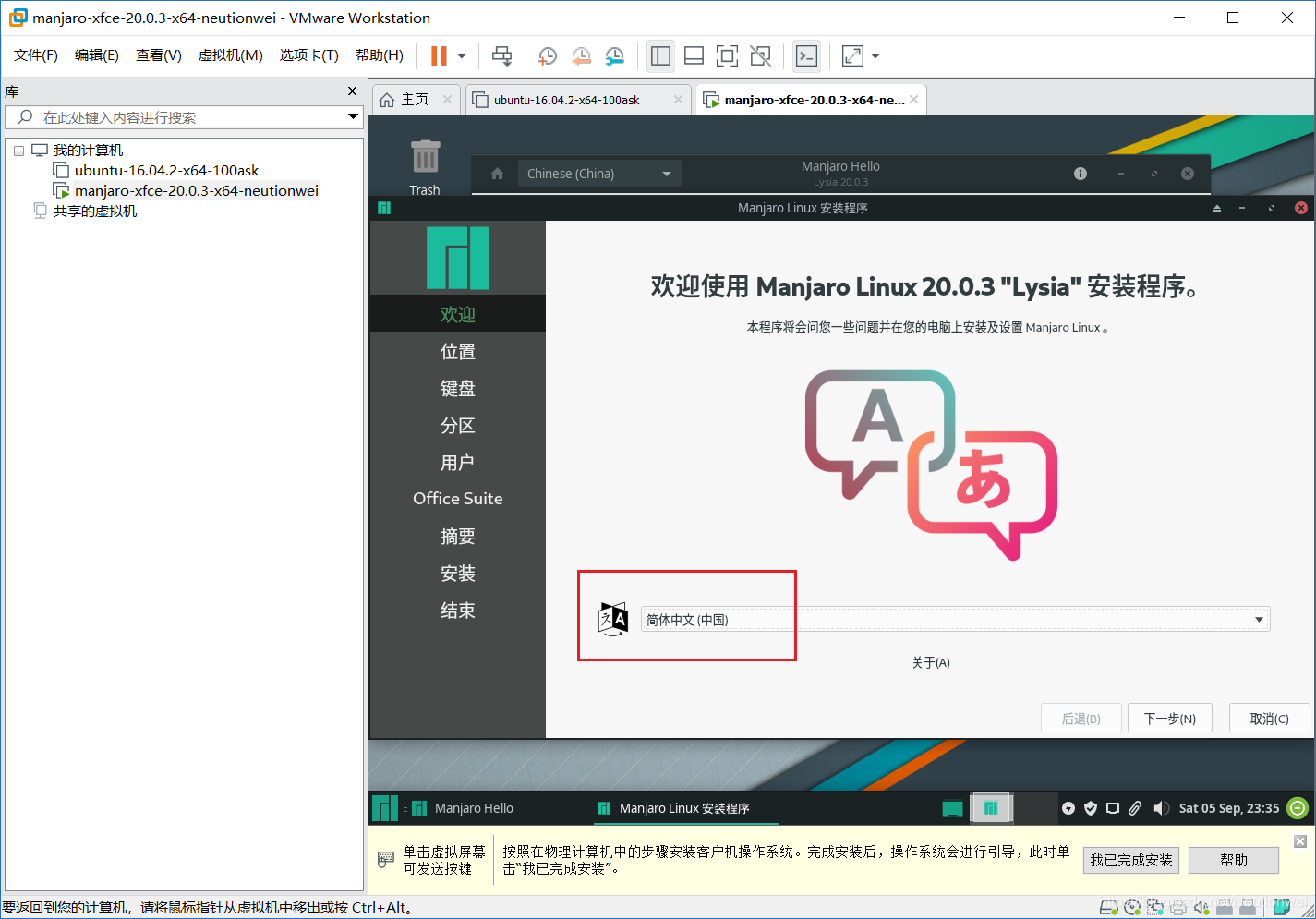The width and height of the screenshot is (1316, 919).
Task: Toggle the library sidebar view icon
Action: click(660, 56)
